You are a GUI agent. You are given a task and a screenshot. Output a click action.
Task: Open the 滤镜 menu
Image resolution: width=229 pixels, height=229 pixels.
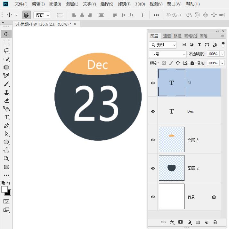coord(124,4)
